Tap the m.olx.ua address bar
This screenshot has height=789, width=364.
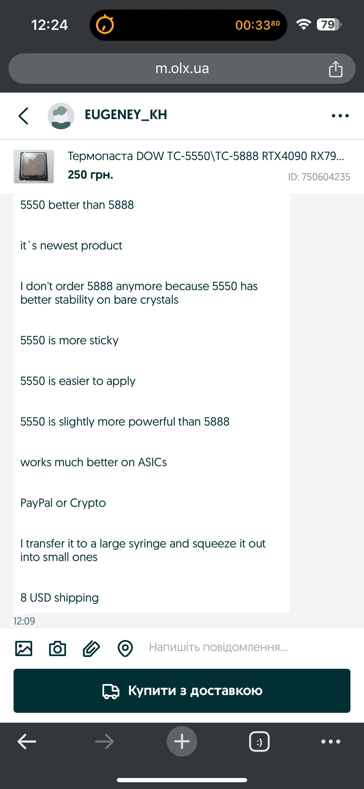pyautogui.click(x=182, y=69)
